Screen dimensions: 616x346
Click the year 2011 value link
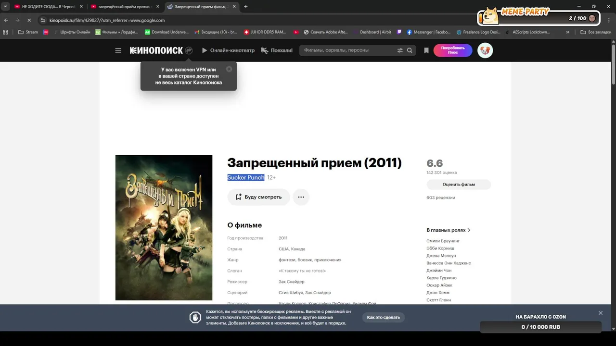[283, 238]
